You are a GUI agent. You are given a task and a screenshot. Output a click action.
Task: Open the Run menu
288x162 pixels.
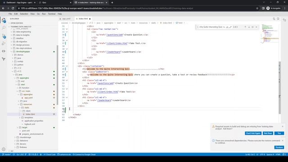(x=44, y=14)
